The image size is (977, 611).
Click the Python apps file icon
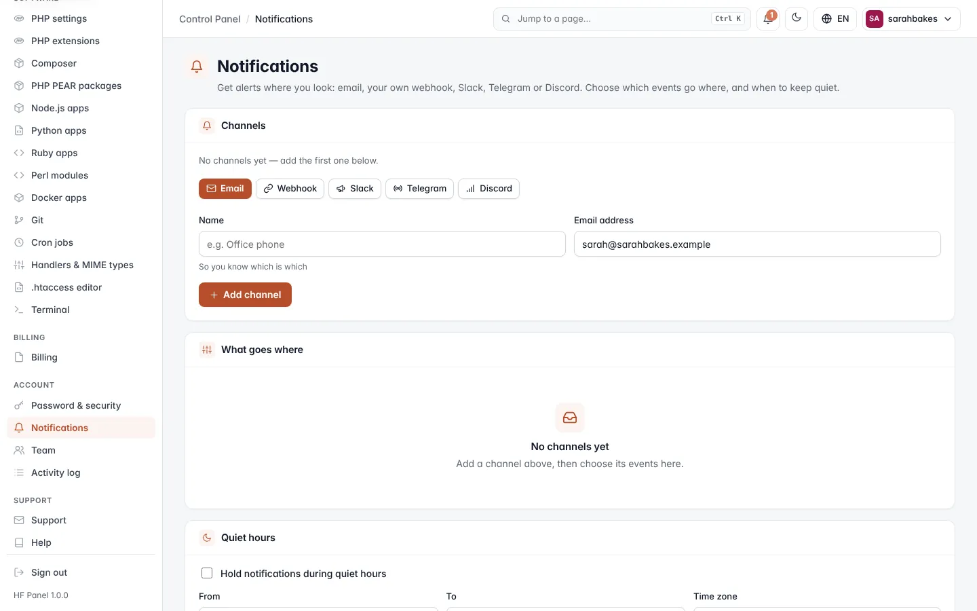19,130
